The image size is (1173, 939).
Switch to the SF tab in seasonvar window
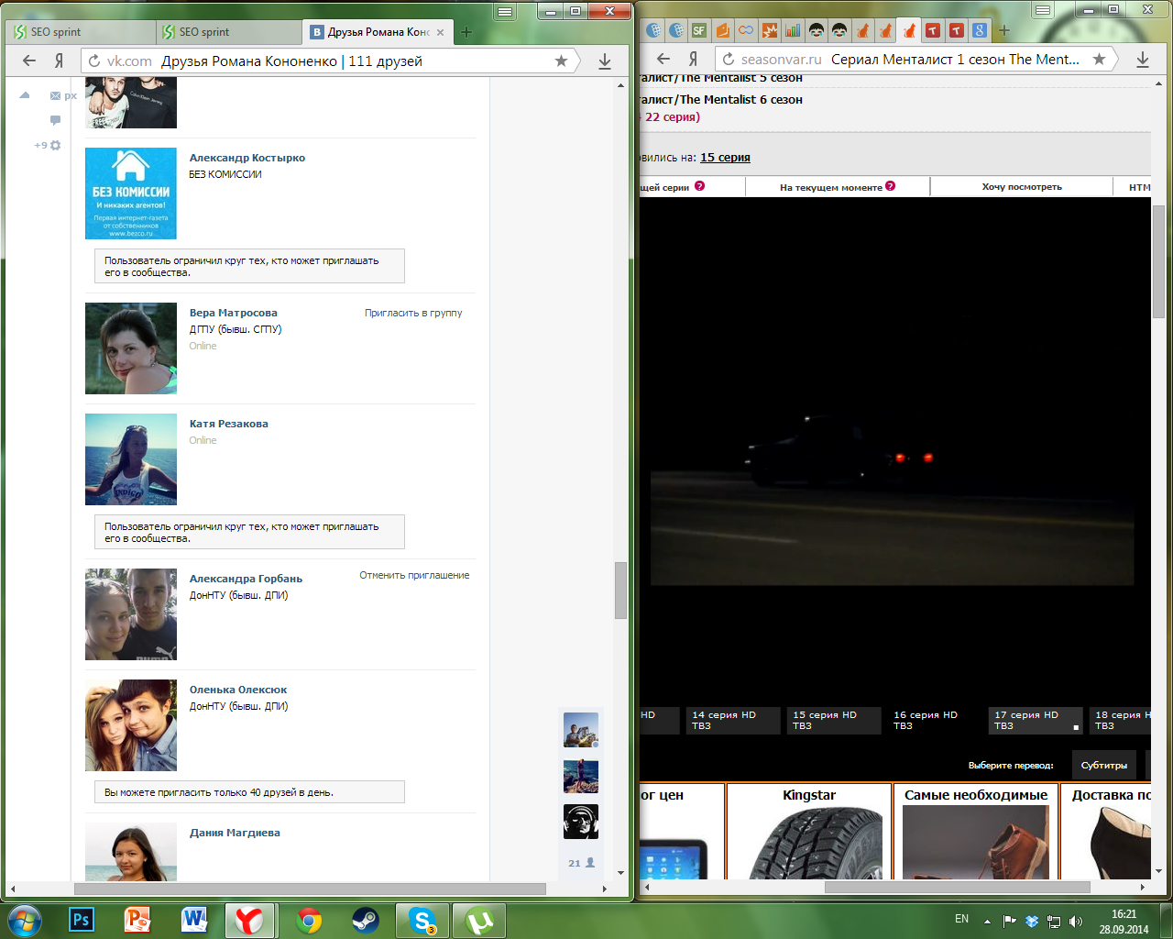coord(699,30)
